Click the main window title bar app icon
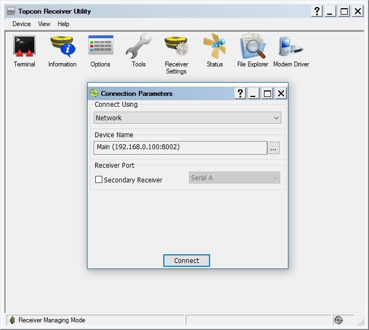The width and height of the screenshot is (369, 330). click(x=11, y=11)
